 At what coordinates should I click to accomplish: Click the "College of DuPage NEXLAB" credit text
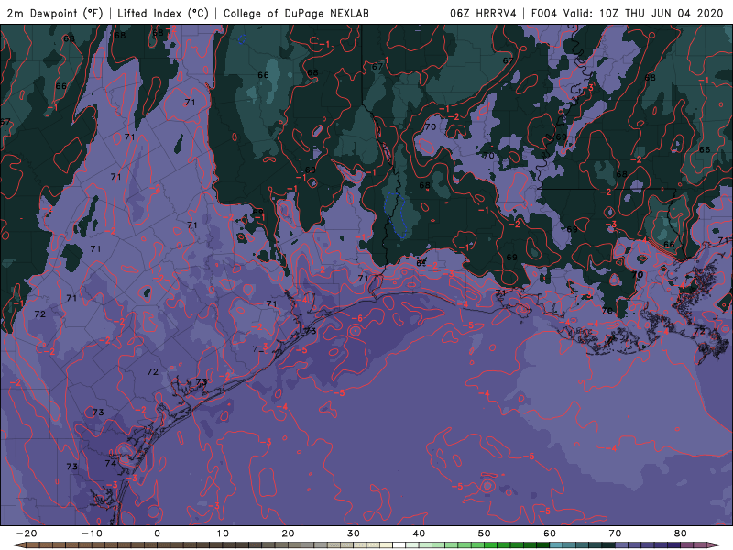(x=296, y=13)
